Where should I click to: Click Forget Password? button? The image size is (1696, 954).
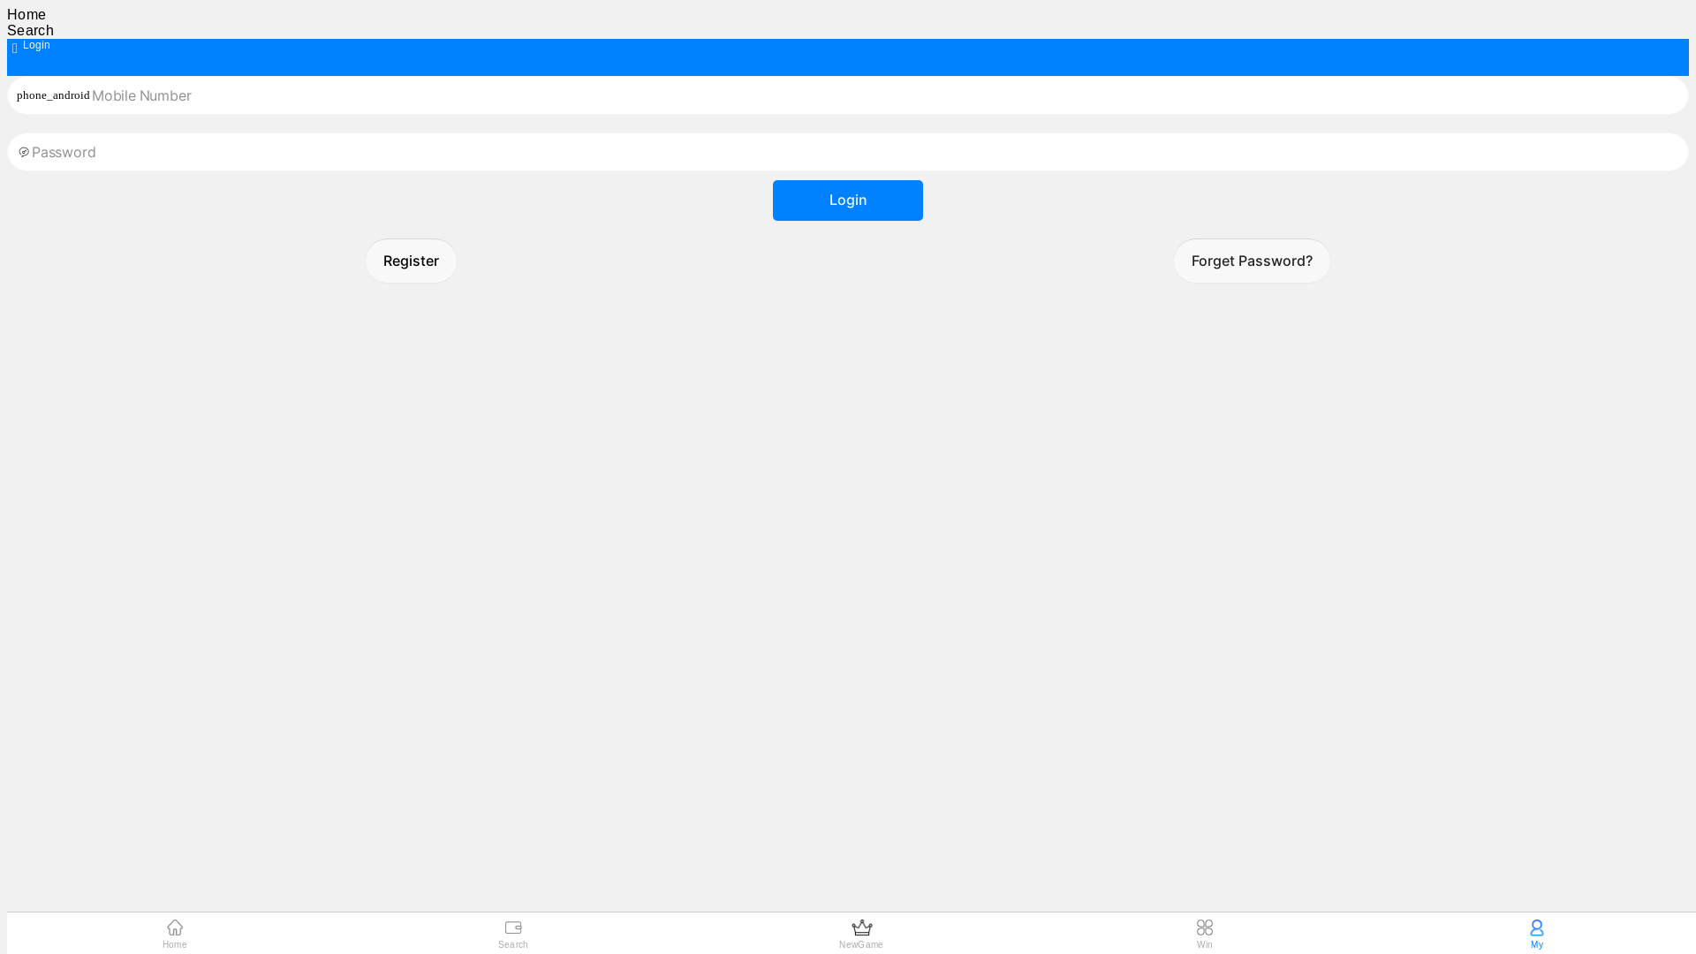pyautogui.click(x=1252, y=261)
